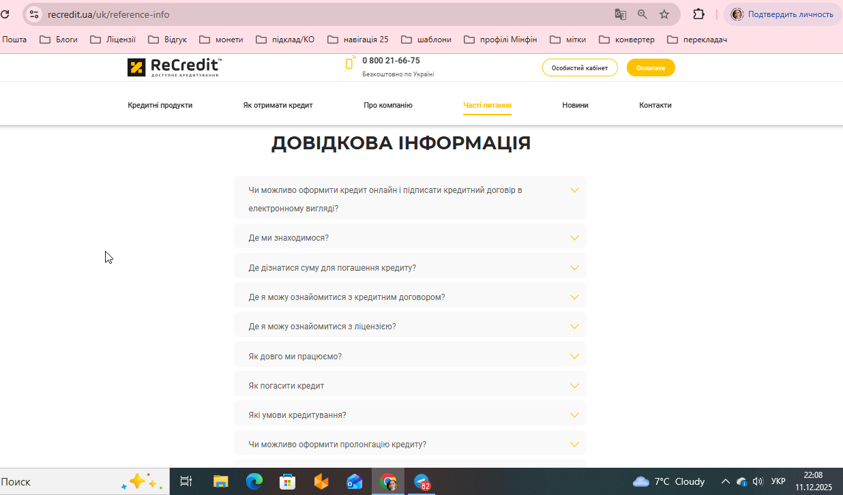The height and width of the screenshot is (495, 843).
Task: Open File Explorer from the taskbar
Action: point(221,482)
